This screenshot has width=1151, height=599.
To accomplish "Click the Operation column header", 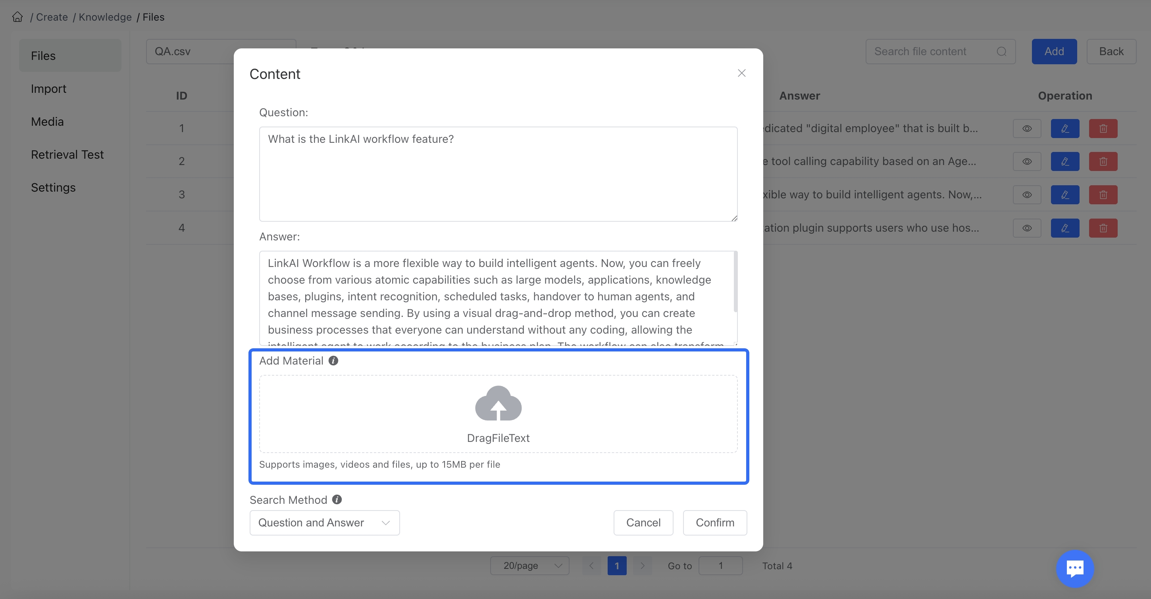I will tap(1065, 96).
